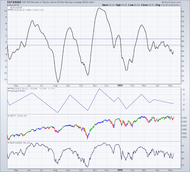Click the bold $SPXA50R ticker title
Viewport: 190px width, 172px height.
tap(14, 2)
